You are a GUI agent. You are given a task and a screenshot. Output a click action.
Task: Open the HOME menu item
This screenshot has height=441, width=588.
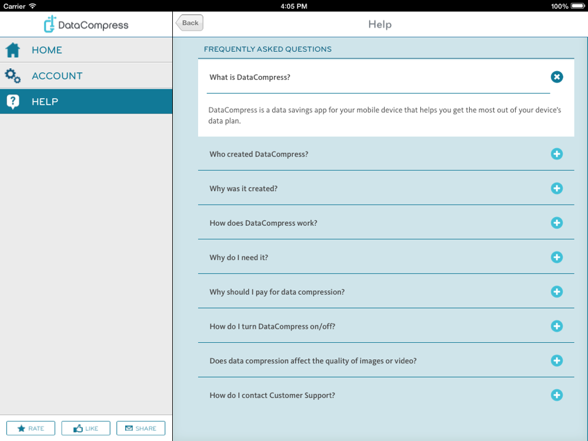86,50
